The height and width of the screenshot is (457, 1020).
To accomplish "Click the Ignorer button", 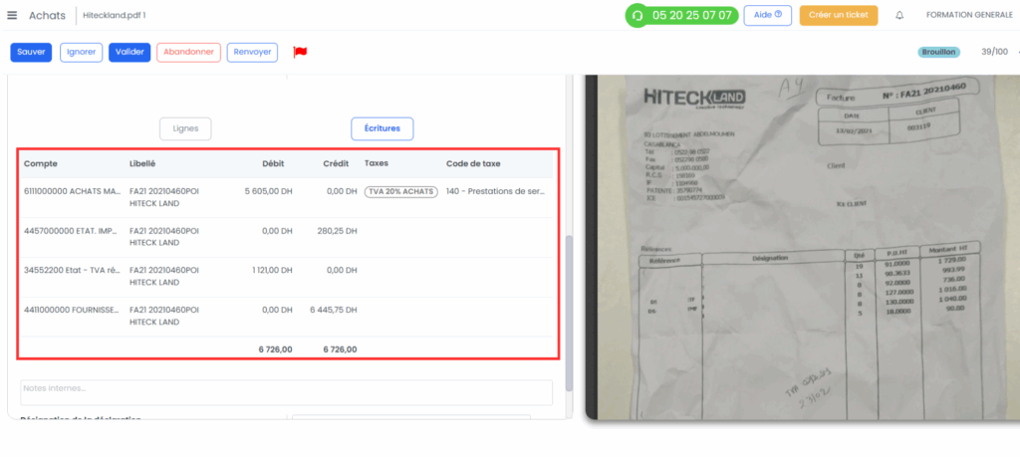I will pos(82,53).
